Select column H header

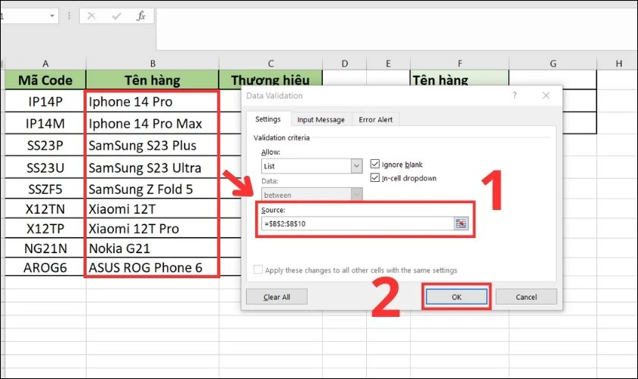[x=618, y=64]
